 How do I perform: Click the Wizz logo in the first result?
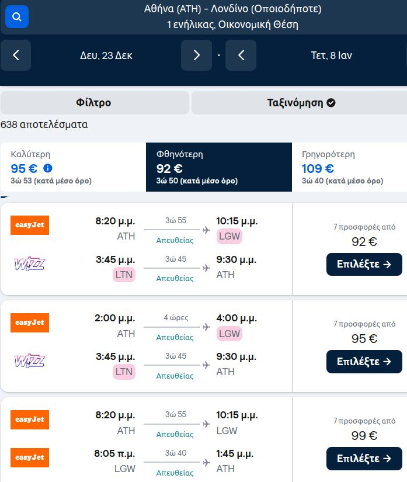pos(30,263)
